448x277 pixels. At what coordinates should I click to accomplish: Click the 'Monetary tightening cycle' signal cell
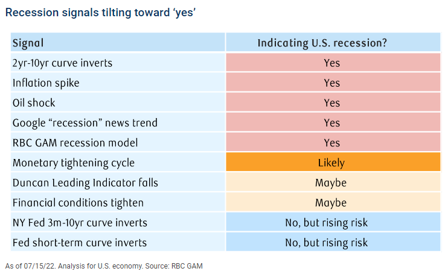point(74,163)
